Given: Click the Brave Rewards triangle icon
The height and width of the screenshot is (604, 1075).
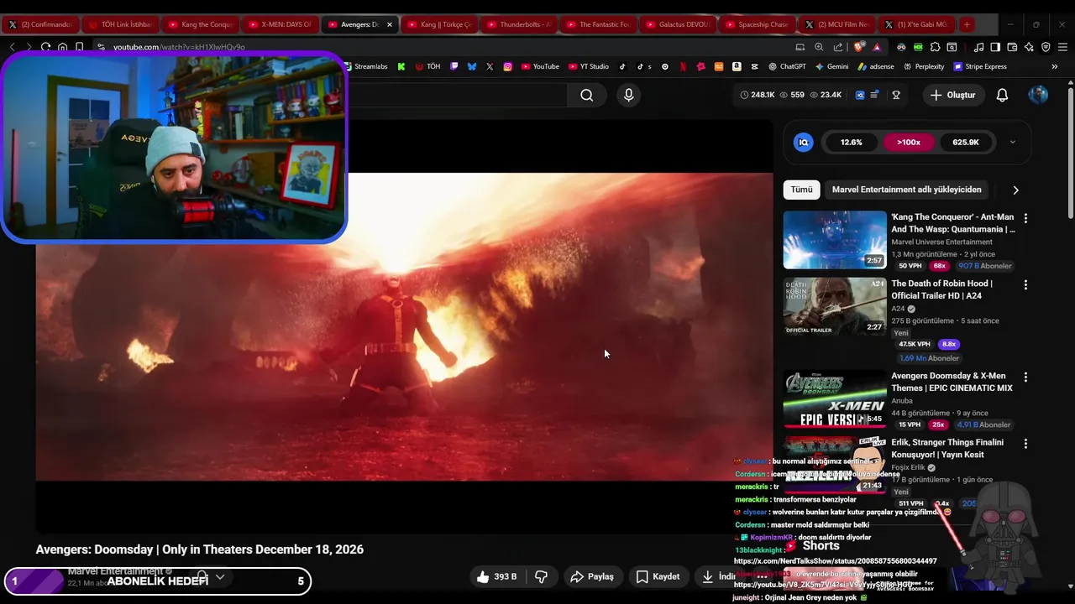Looking at the screenshot, I should click(x=877, y=47).
